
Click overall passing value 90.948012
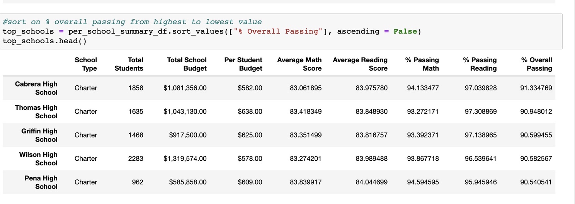(x=536, y=112)
